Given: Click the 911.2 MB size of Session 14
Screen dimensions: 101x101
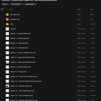Looking at the screenshot, I should (x=93, y=96).
